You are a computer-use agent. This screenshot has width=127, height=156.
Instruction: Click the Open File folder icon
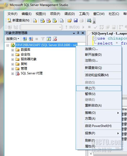click(x=70, y=21)
